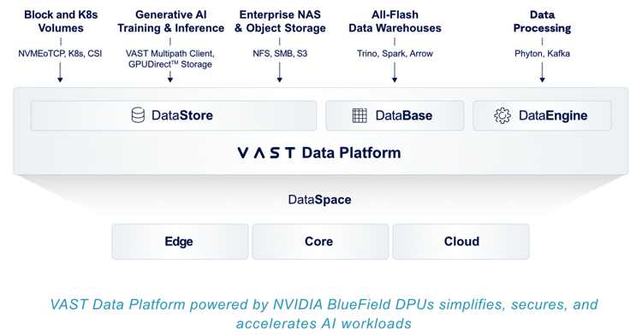Click the DataEngine gear icon

point(502,115)
